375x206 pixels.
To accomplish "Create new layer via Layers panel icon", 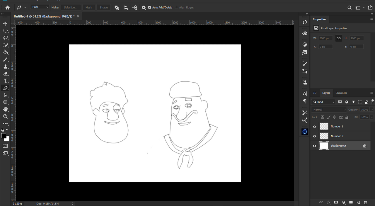I will pyautogui.click(x=358, y=202).
